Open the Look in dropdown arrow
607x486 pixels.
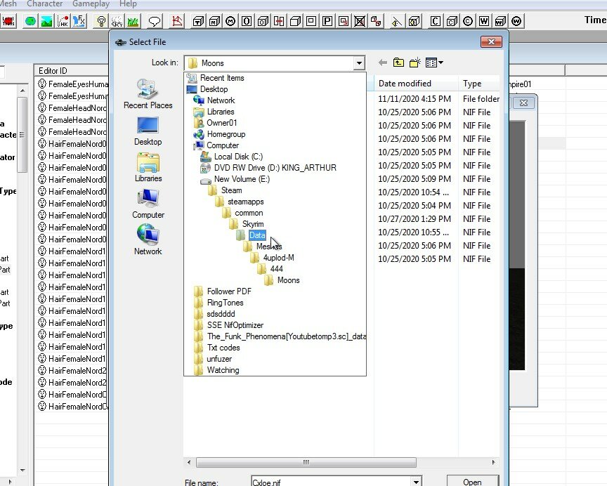pyautogui.click(x=359, y=63)
